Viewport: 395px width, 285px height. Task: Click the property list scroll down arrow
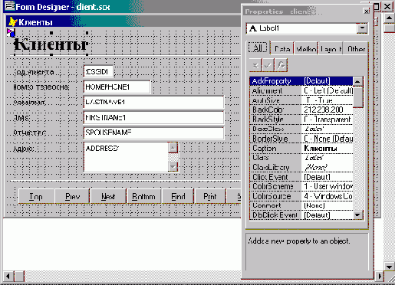357,215
